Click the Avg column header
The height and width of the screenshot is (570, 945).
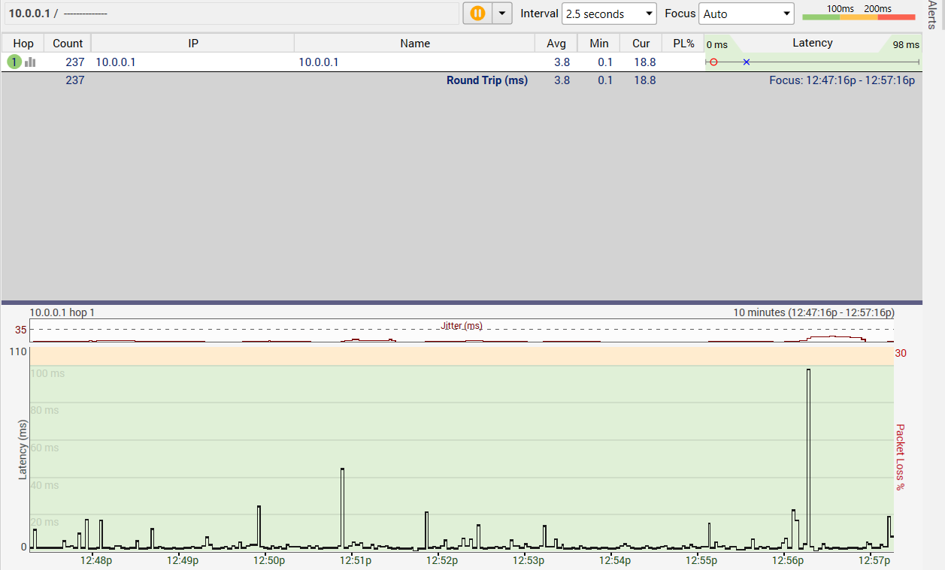click(556, 44)
